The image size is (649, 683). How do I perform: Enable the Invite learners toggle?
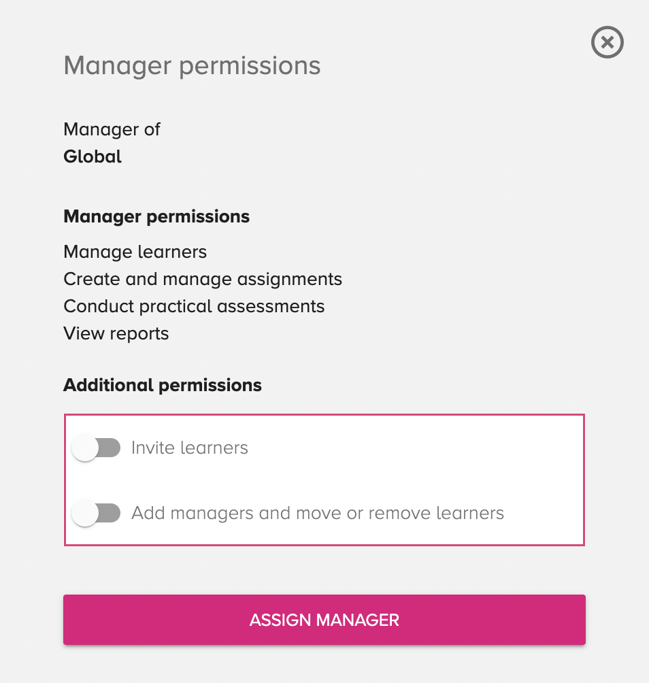click(x=96, y=448)
